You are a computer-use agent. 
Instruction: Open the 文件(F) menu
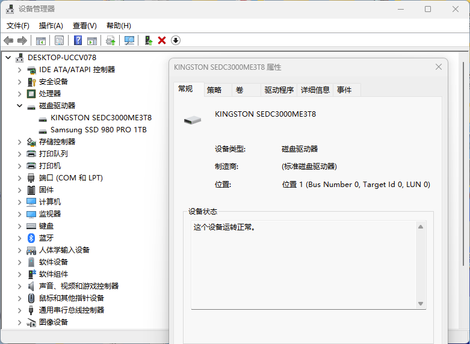point(18,26)
